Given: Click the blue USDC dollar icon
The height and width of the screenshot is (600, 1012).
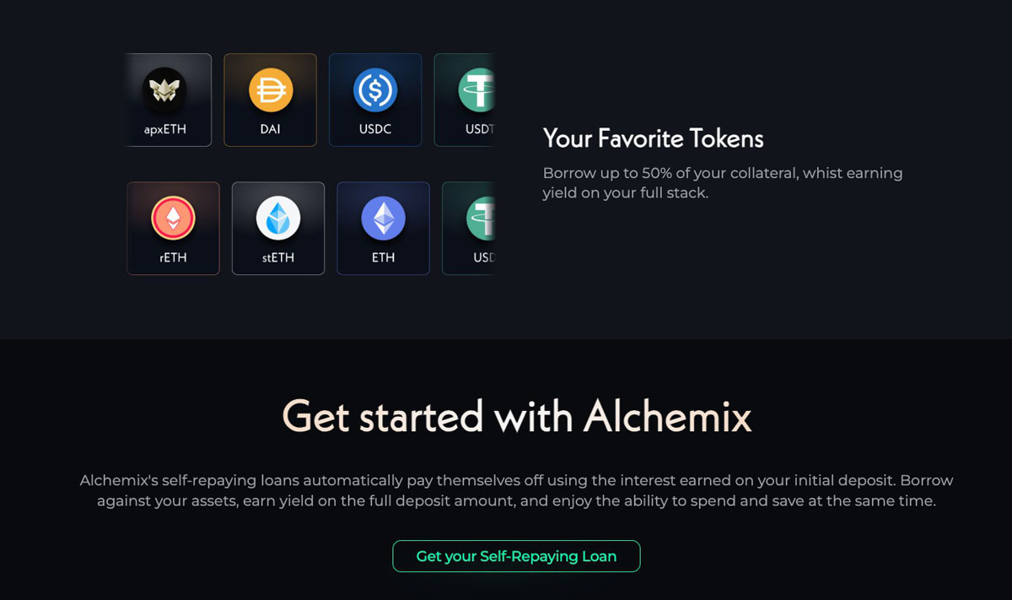Looking at the screenshot, I should [375, 90].
